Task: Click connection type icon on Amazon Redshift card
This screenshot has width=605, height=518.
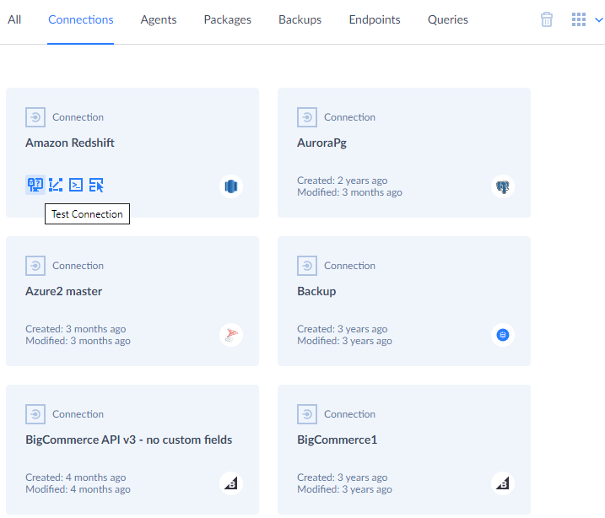Action: point(35,117)
